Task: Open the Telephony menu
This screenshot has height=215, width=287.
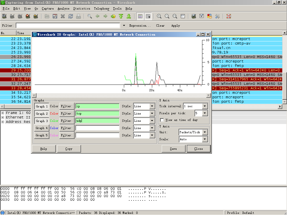Action: (x=101, y=9)
